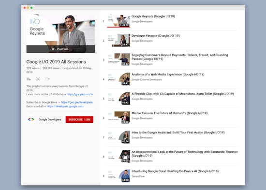Click title 'Google Keynote (Google I/O'19)'
Image resolution: width=266 pixels, height=190 pixels.
(153, 16)
